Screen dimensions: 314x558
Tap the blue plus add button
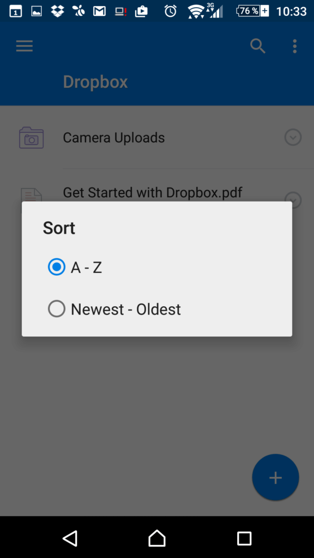[x=275, y=477]
